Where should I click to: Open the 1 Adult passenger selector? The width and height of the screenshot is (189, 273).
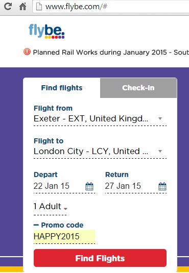click(x=50, y=207)
